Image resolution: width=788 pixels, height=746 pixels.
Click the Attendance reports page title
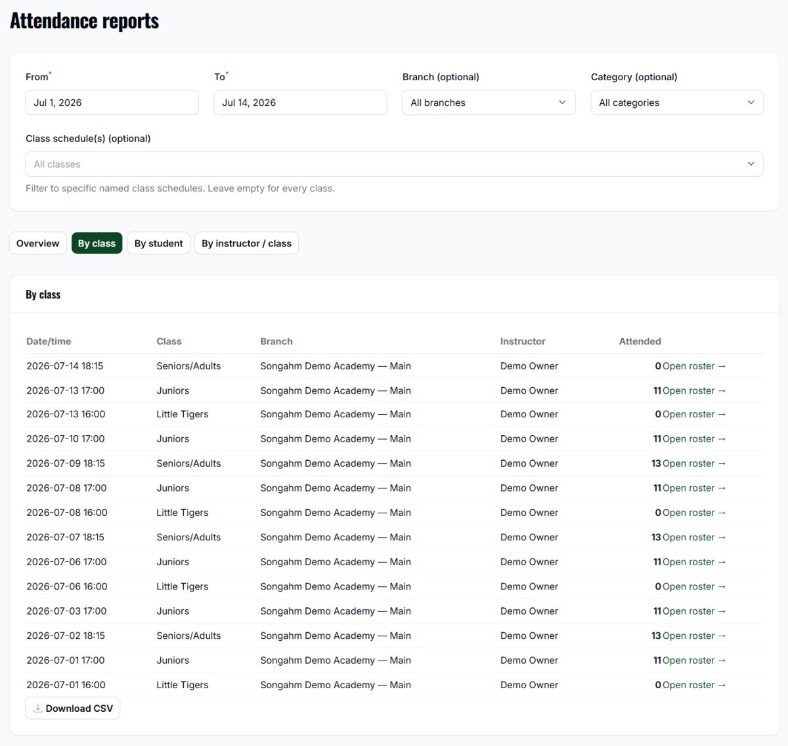pos(84,21)
